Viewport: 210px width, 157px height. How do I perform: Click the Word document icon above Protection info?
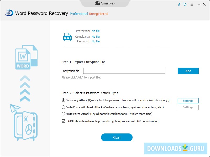click(x=67, y=37)
